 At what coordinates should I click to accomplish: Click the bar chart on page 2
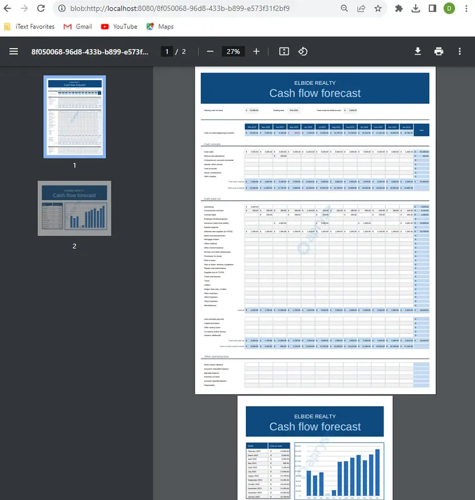[339, 471]
